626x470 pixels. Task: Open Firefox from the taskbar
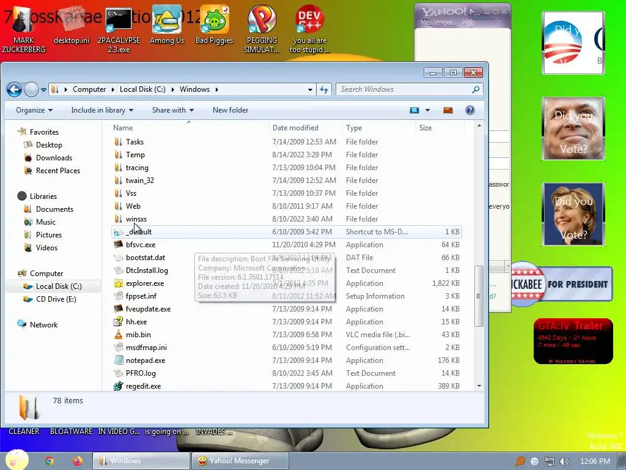tap(77, 461)
